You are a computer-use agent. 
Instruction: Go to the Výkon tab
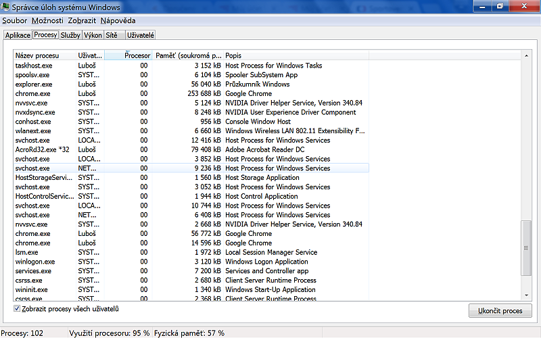(92, 34)
